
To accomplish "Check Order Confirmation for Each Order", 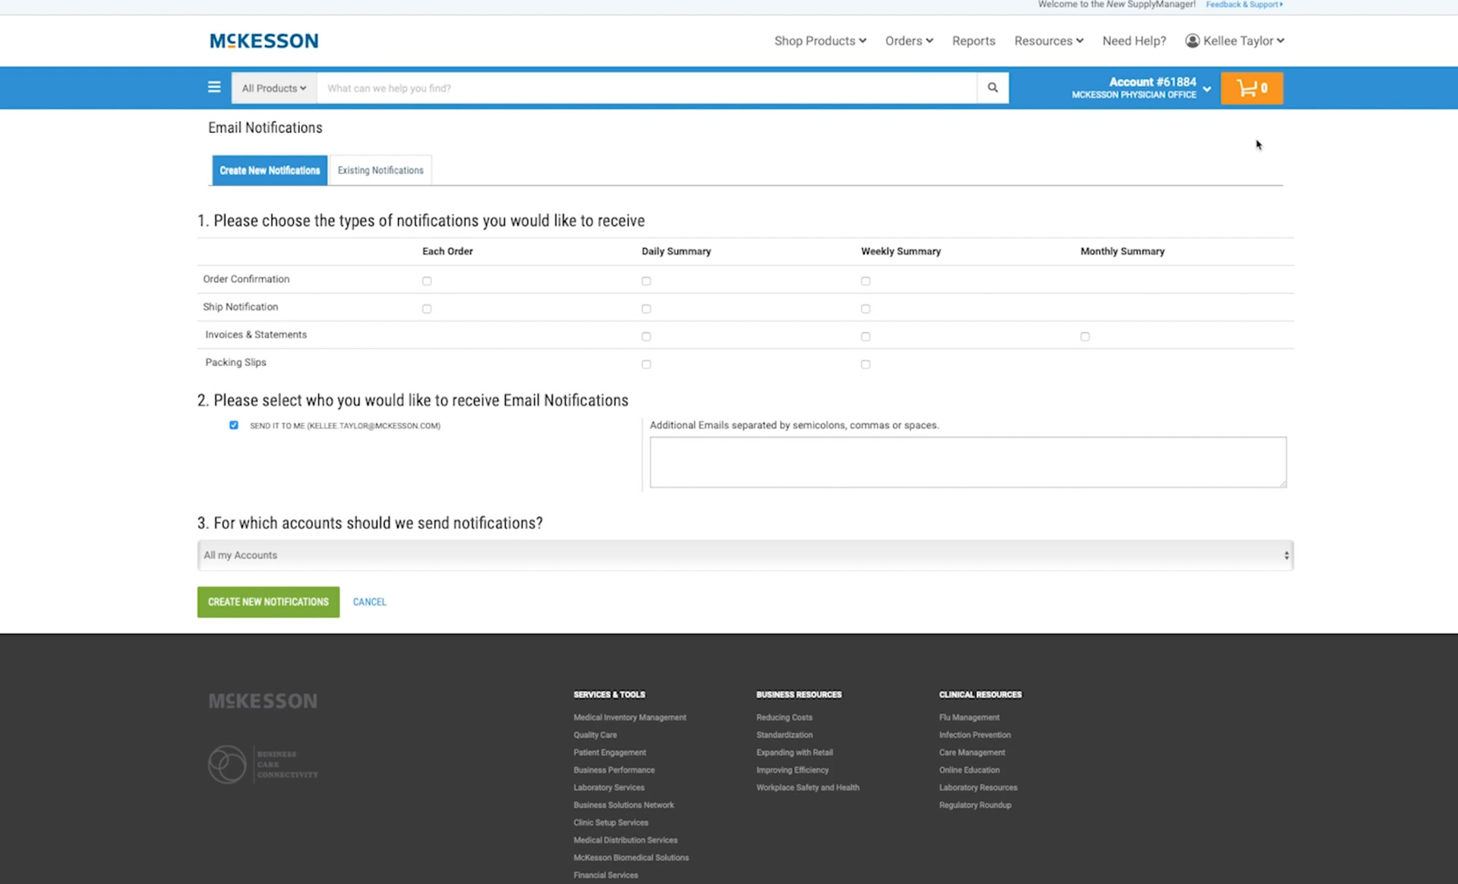I will tap(427, 281).
